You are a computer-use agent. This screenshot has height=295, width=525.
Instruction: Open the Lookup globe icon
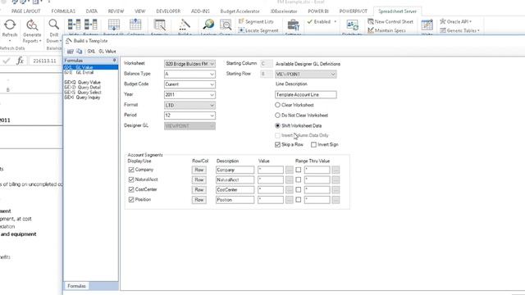point(208,25)
